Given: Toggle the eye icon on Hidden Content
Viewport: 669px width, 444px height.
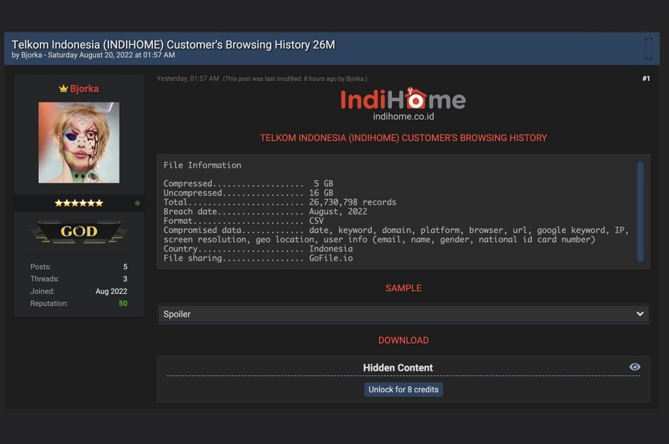Looking at the screenshot, I should click(634, 367).
